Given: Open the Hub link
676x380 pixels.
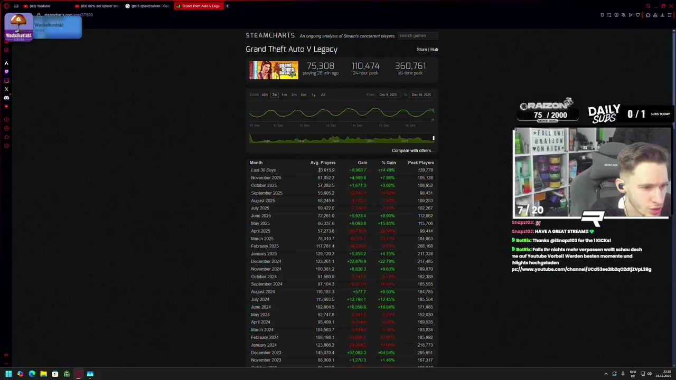Looking at the screenshot, I should tap(434, 50).
